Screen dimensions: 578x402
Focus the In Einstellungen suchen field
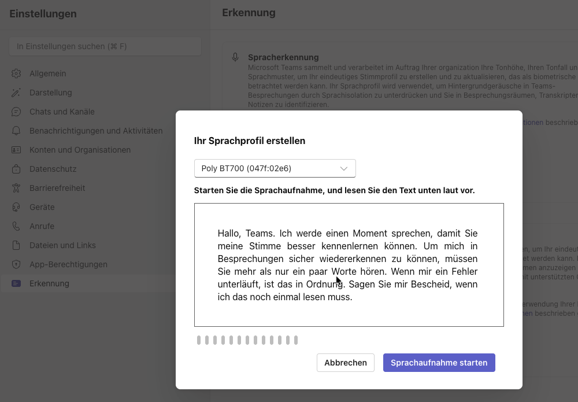pyautogui.click(x=105, y=46)
